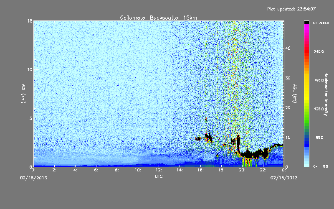Click the 'Ceilometer Backscatter 15km' title
The width and height of the screenshot is (334, 209).
pyautogui.click(x=158, y=18)
